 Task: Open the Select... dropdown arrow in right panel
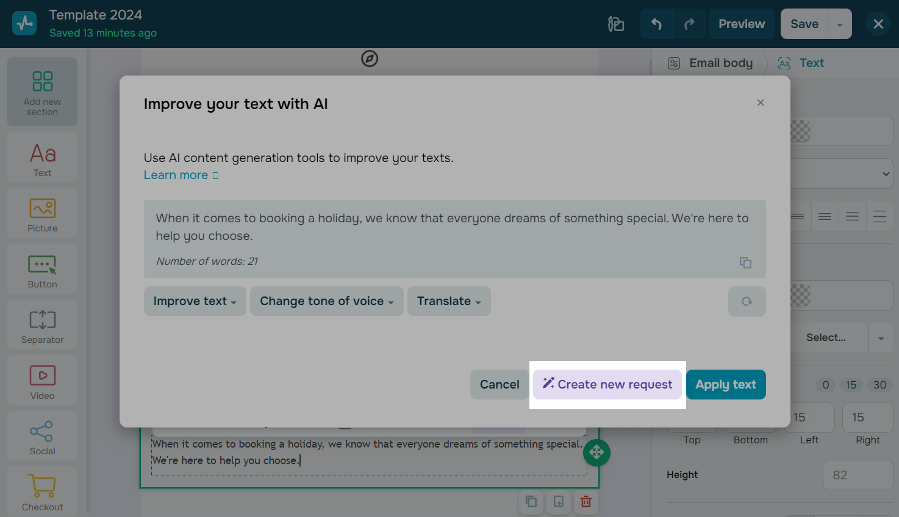(881, 338)
